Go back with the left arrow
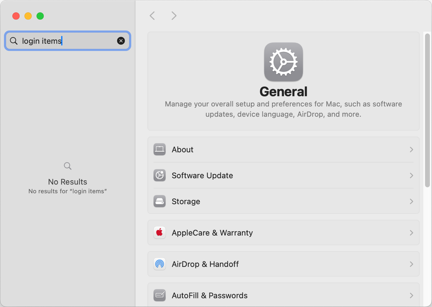432x307 pixels. tap(153, 15)
